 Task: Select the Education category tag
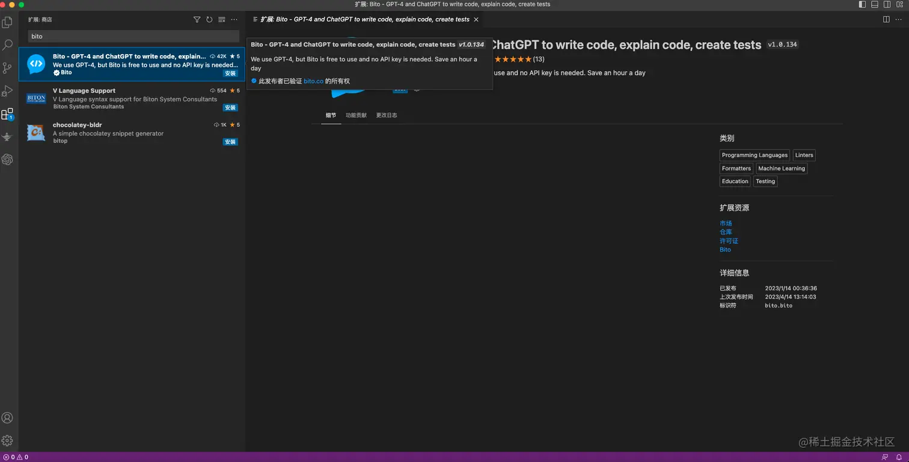click(x=735, y=181)
